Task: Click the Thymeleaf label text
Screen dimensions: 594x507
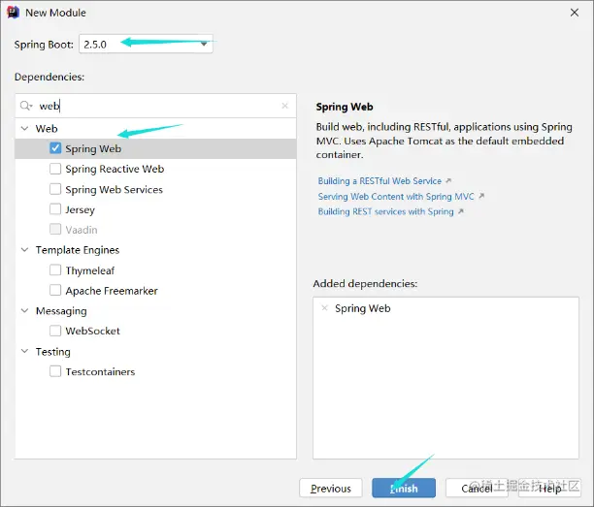Action: [90, 270]
